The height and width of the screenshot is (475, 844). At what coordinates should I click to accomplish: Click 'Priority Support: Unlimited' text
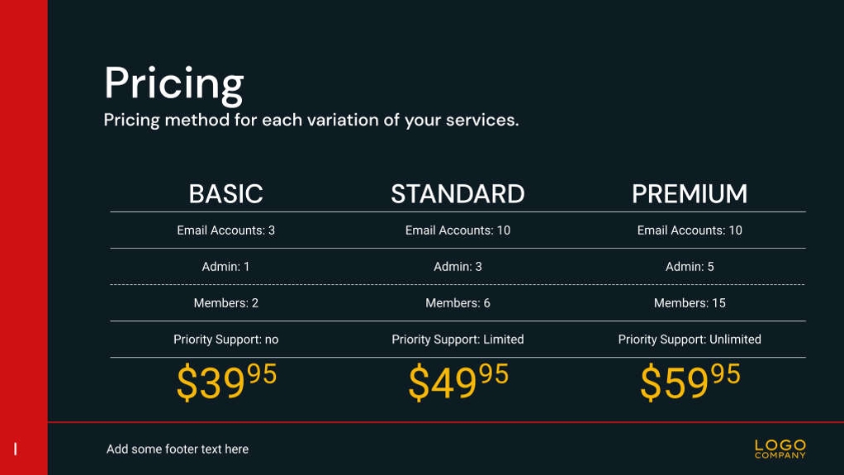(690, 340)
